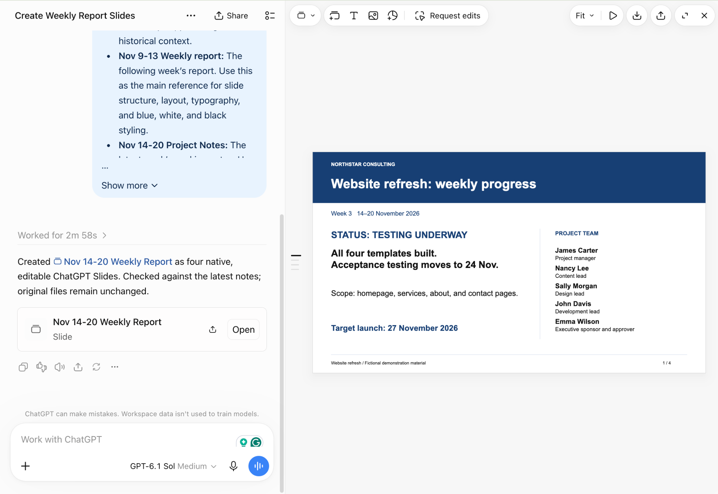The image size is (718, 494).
Task: Click the plus attach button in composer
Action: (25, 466)
